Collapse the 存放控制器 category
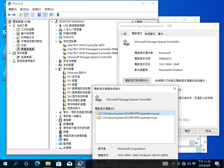Image resolution: width=224 pixels, height=168 pixels. click(x=56, y=41)
